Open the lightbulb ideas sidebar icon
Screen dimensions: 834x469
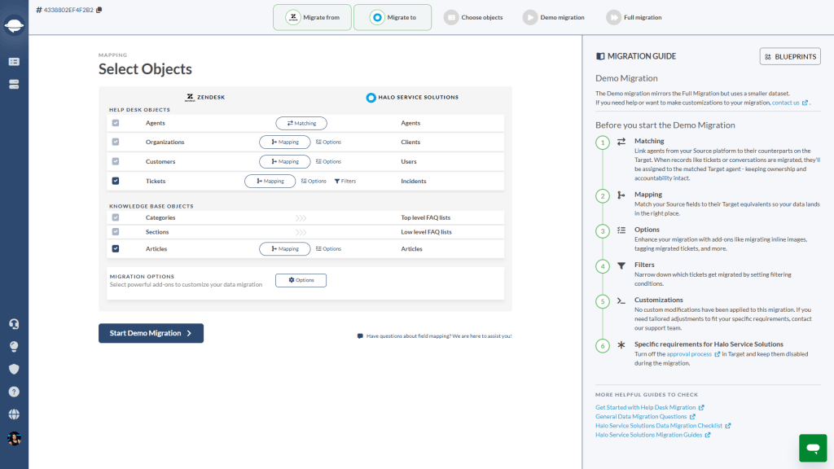14,347
